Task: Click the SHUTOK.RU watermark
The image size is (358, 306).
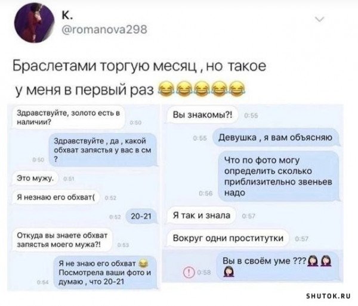Action: click(328, 296)
